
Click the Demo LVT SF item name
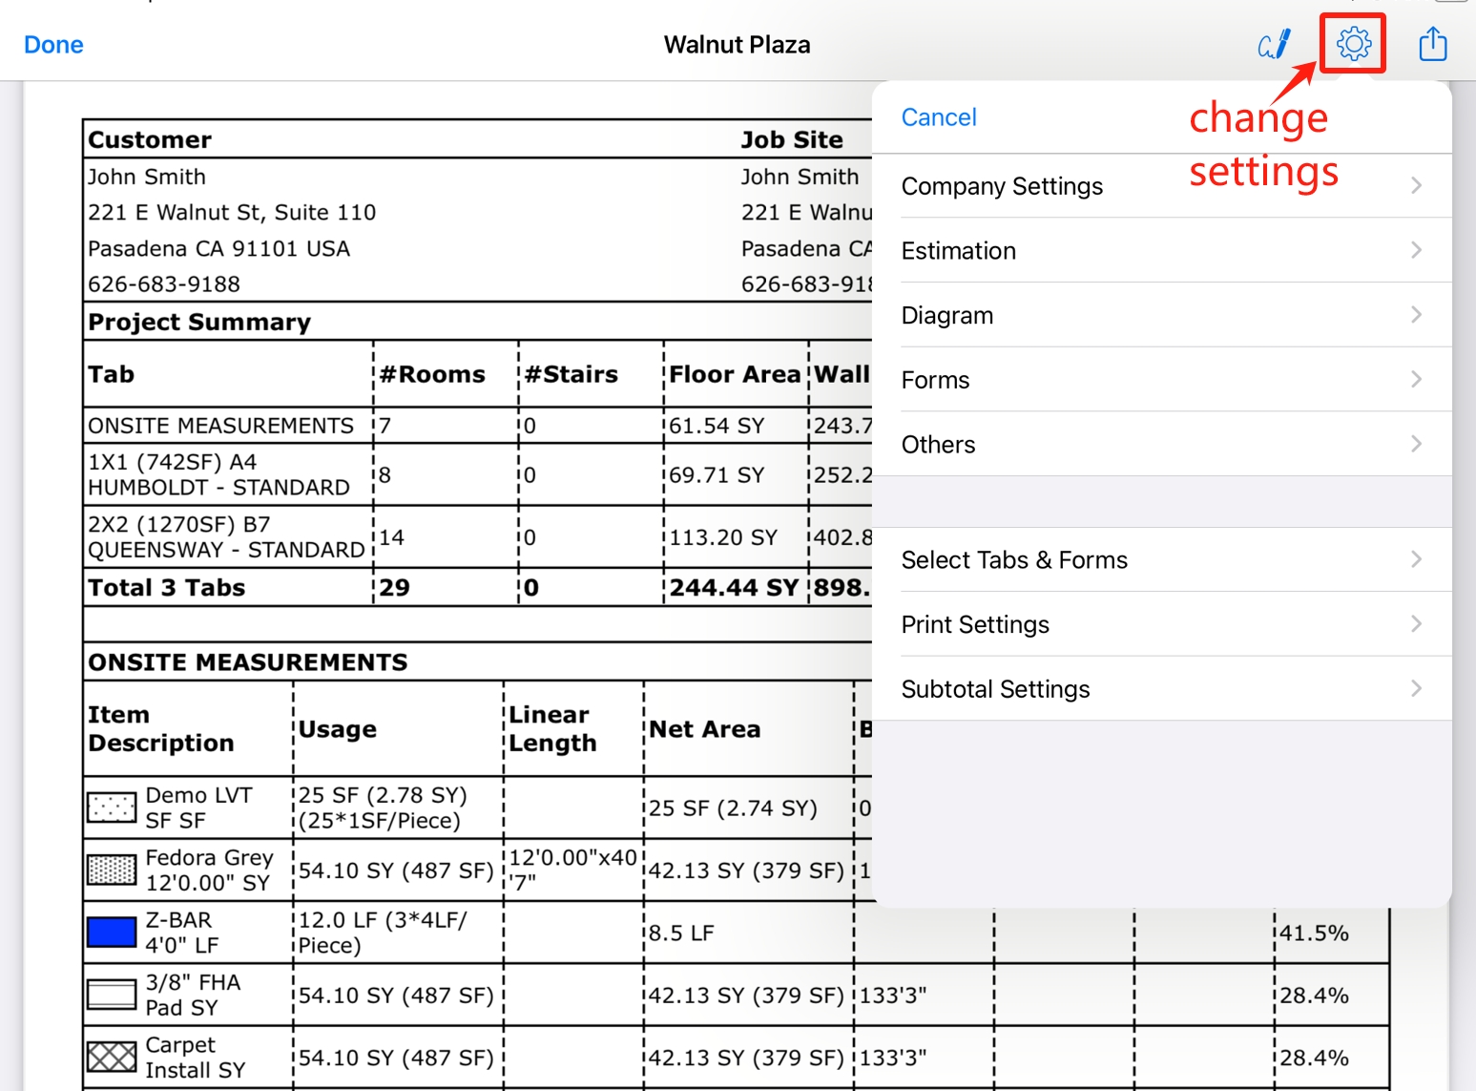click(x=199, y=808)
